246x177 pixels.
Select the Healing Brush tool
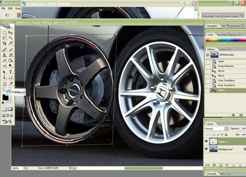4,50
